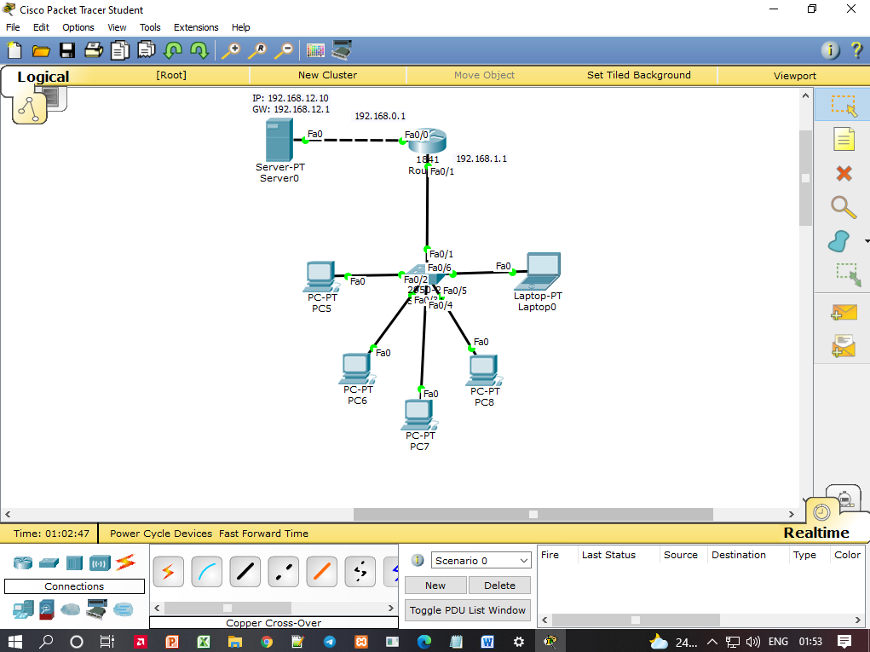Open the Help menu
The height and width of the screenshot is (652, 870).
point(241,27)
